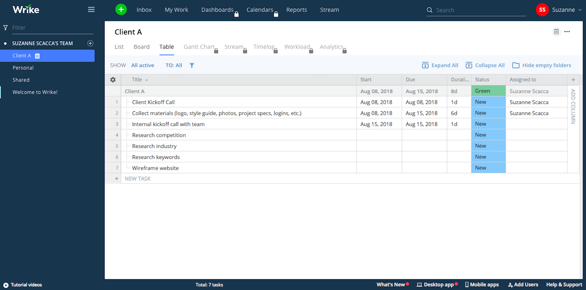Click NEW TASK to add a row
This screenshot has width=586, height=290.
138,179
